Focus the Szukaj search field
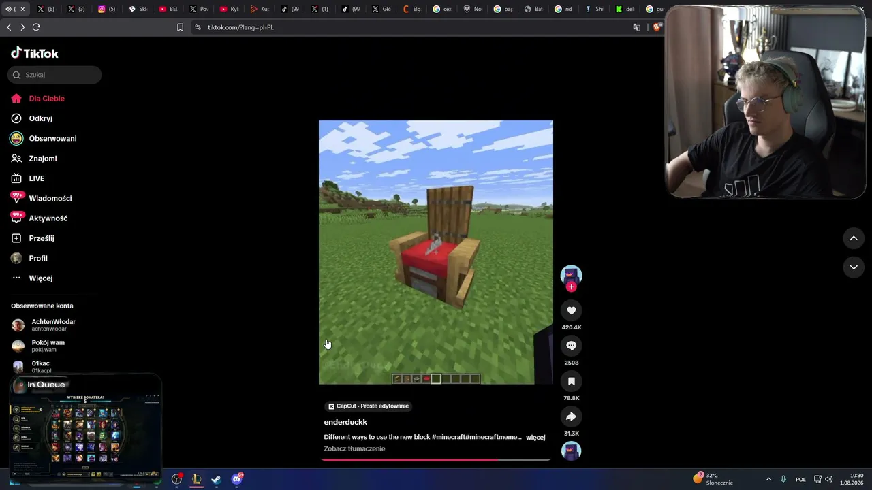The image size is (872, 490). (x=54, y=75)
